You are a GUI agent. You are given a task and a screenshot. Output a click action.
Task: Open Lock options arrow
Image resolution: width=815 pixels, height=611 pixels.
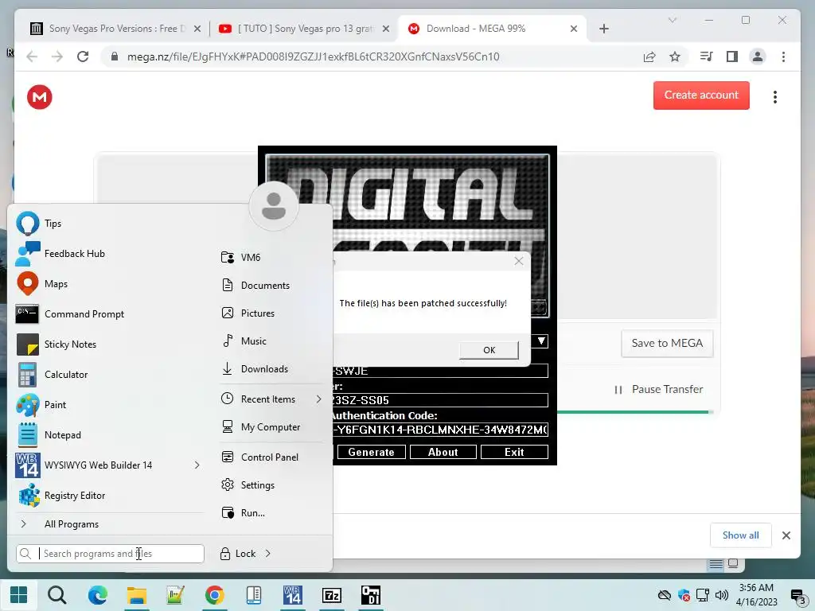click(x=267, y=554)
